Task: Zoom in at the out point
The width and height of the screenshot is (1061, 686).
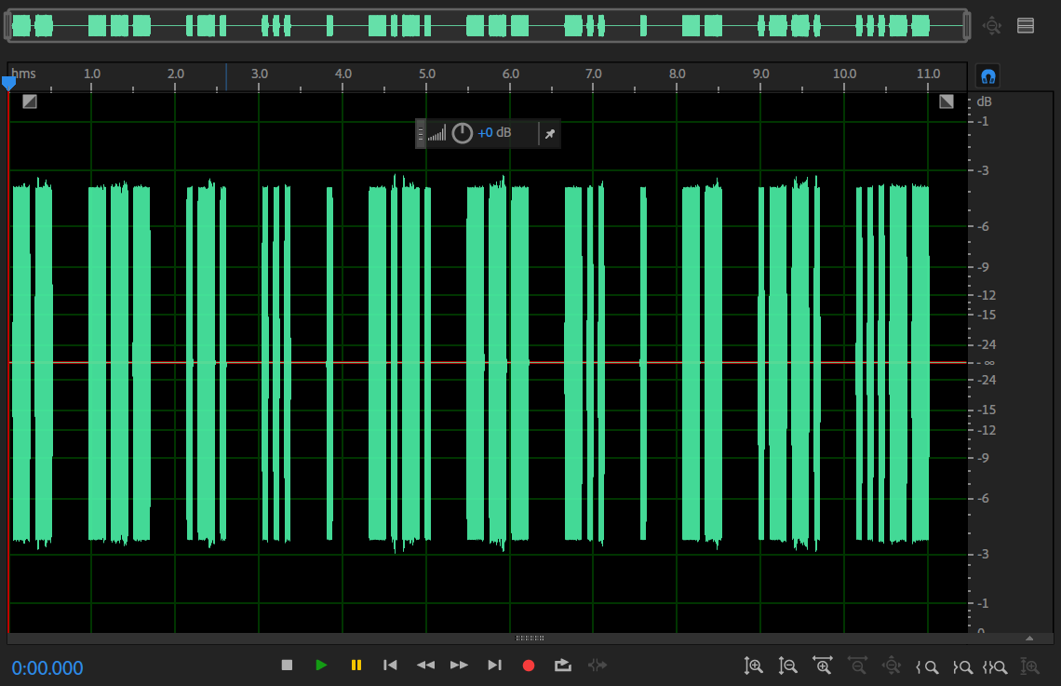Action: click(961, 666)
